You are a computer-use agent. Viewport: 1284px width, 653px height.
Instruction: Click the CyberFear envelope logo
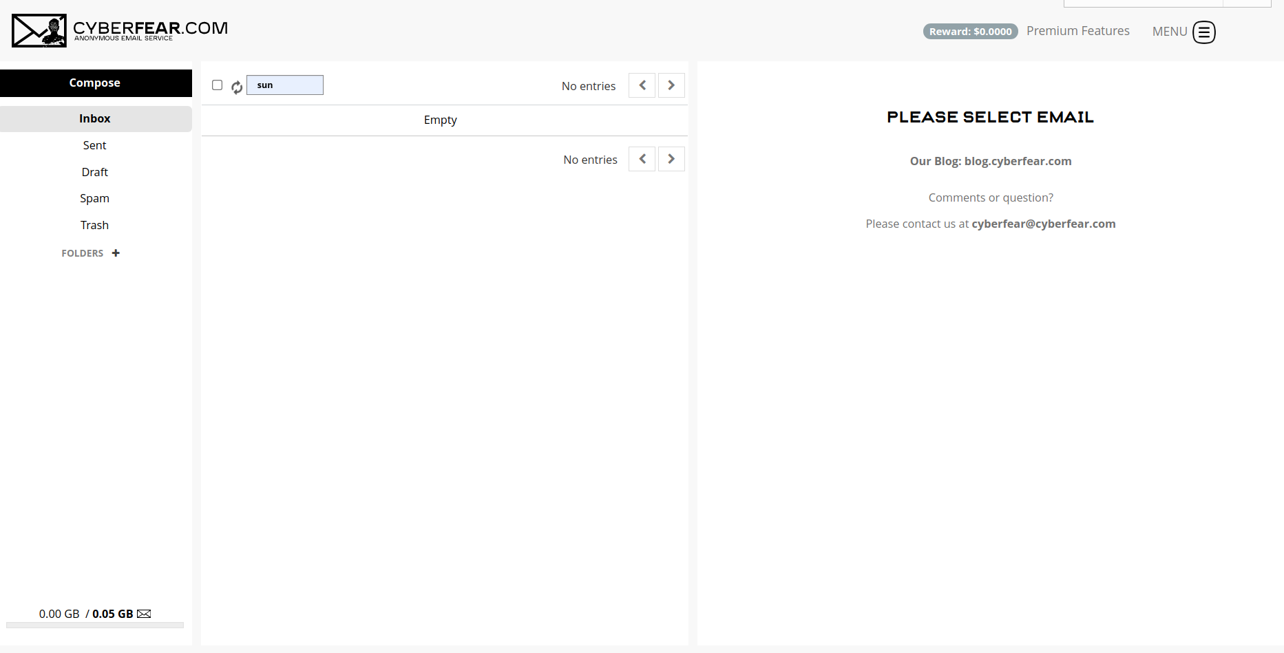click(39, 30)
